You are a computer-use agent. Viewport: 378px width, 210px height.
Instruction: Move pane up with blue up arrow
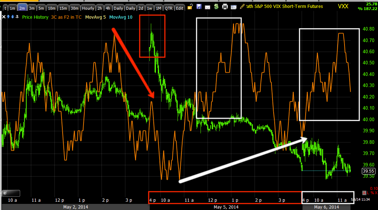click(8, 17)
